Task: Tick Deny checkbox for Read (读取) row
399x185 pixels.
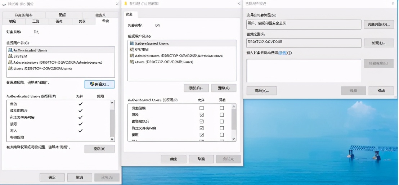Action: pos(222,135)
